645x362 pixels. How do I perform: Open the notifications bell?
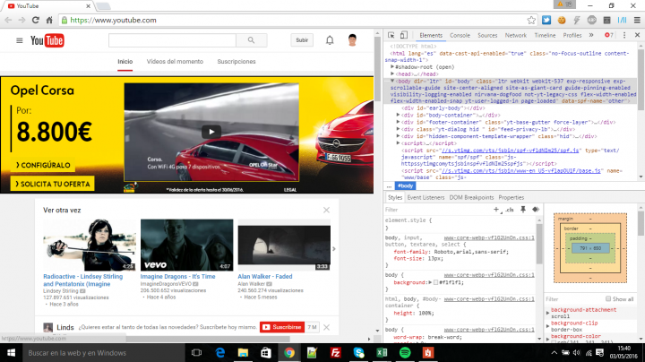330,40
